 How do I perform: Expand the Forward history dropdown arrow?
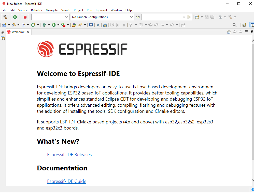(x=177, y=25)
